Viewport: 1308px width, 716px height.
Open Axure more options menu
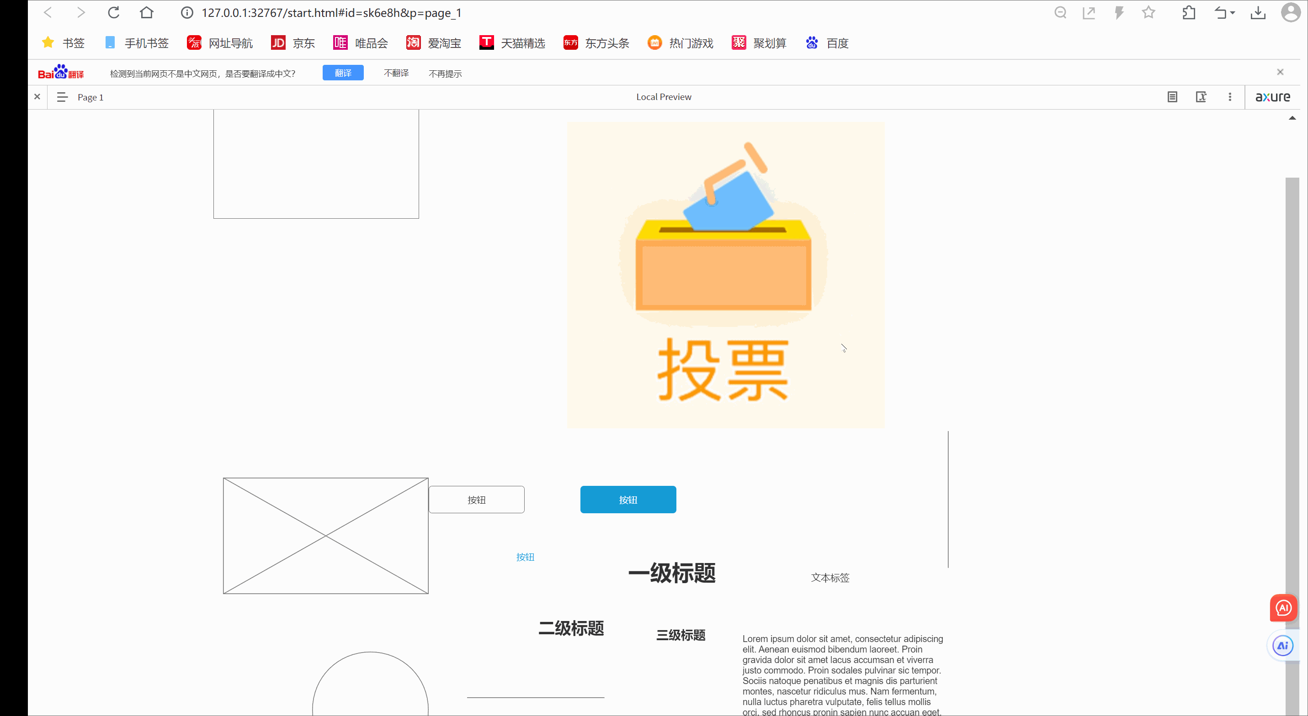click(1230, 97)
